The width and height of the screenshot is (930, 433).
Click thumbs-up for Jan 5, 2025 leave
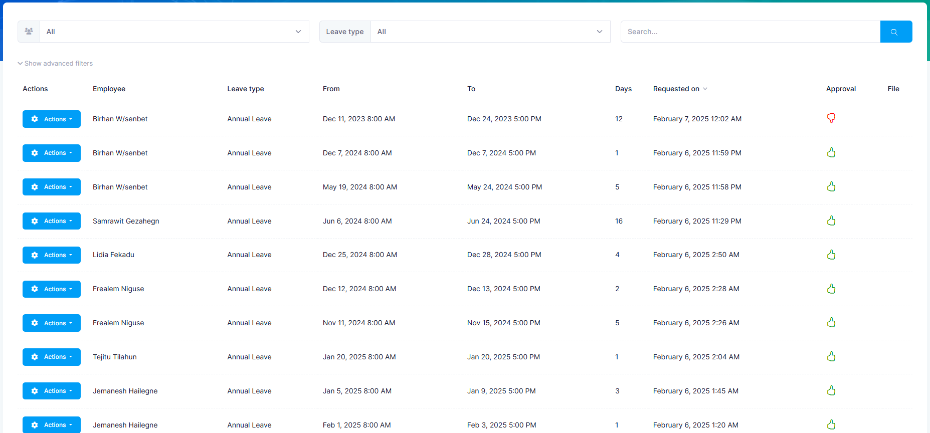pyautogui.click(x=831, y=390)
